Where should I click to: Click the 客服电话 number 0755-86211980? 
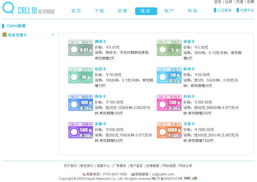click(x=115, y=174)
